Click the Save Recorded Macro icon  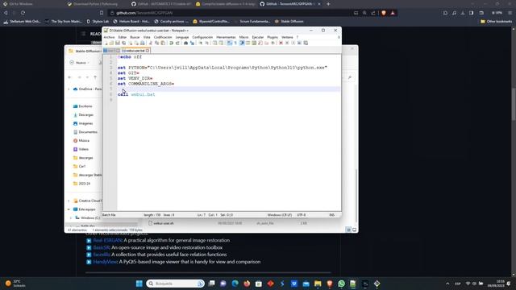click(x=306, y=43)
